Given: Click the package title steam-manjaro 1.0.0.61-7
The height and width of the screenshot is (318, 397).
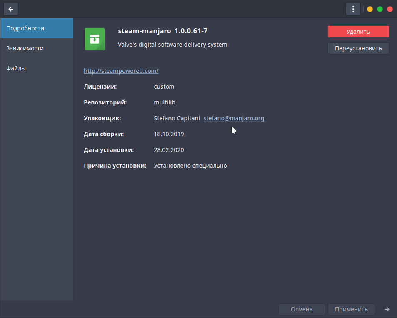Looking at the screenshot, I should [x=162, y=31].
